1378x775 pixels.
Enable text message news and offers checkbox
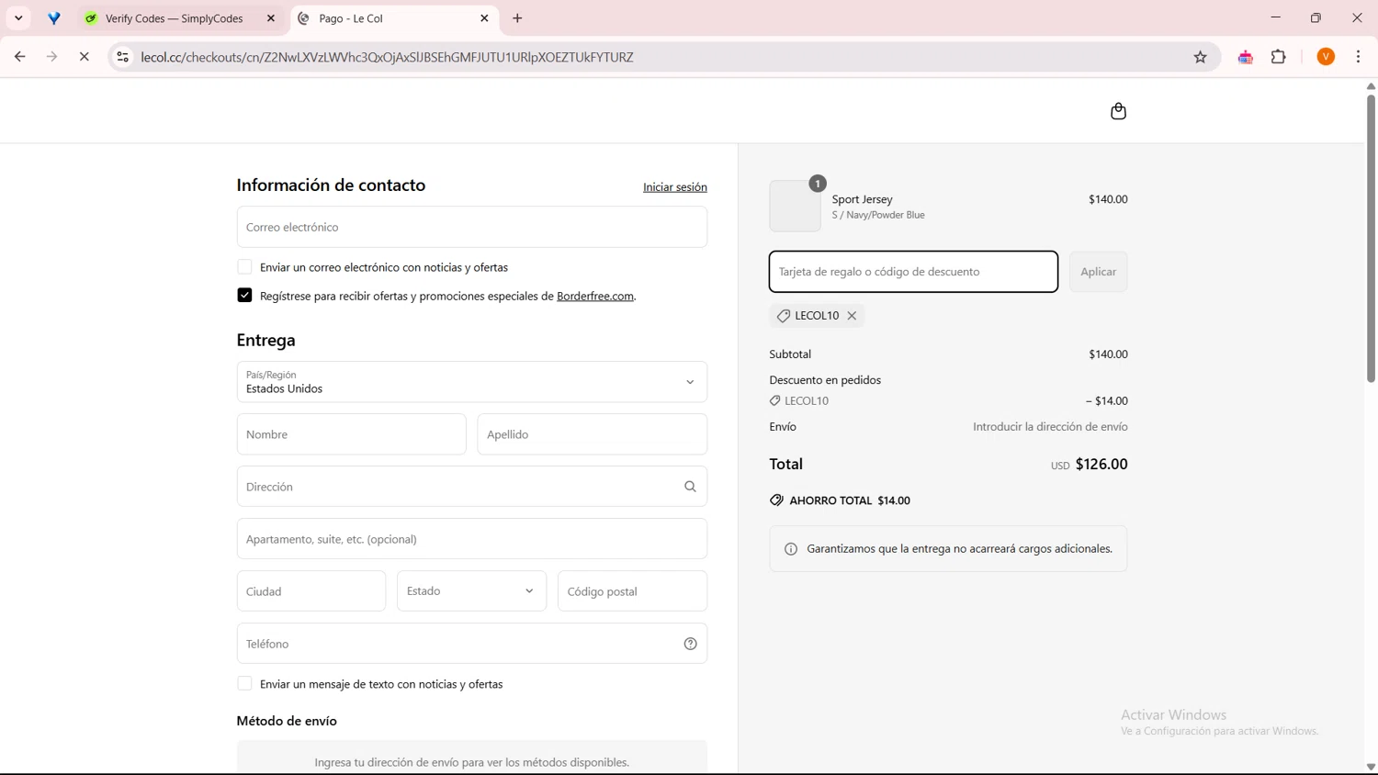click(x=244, y=684)
